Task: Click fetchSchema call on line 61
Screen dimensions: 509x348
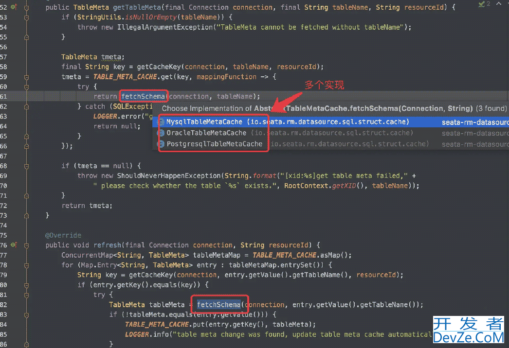Action: 143,96
